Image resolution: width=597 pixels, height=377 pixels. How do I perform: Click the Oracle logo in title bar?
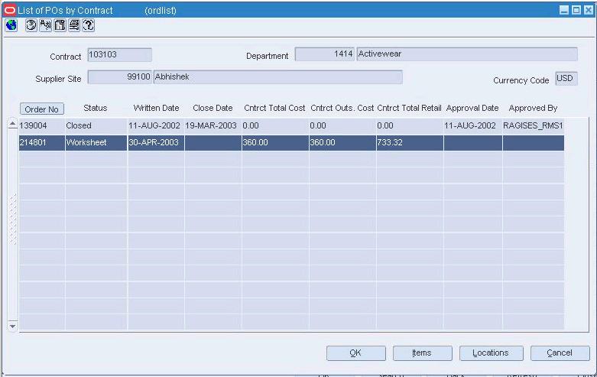coord(9,10)
